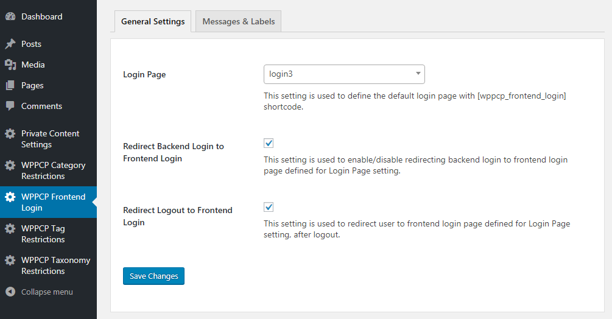Click the Redirect Logout to Frontend Login label
Screen dimensions: 612x319
pyautogui.click(x=178, y=216)
